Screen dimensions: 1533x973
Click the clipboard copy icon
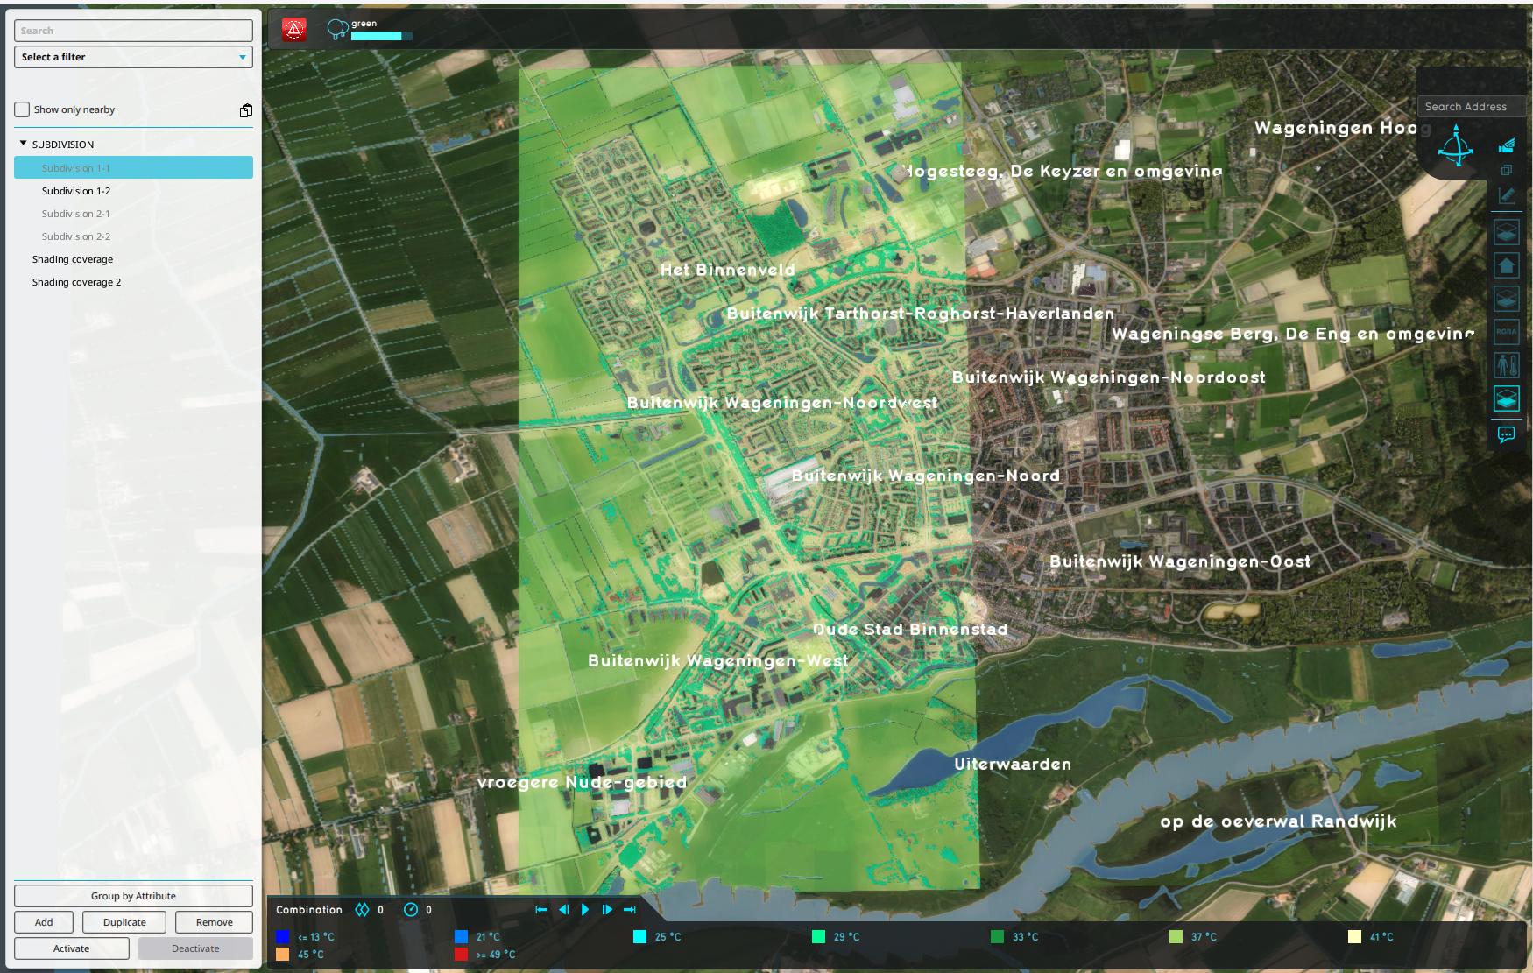click(246, 110)
